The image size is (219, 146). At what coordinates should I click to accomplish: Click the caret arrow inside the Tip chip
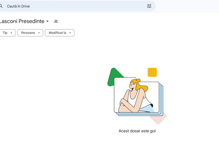[11, 33]
